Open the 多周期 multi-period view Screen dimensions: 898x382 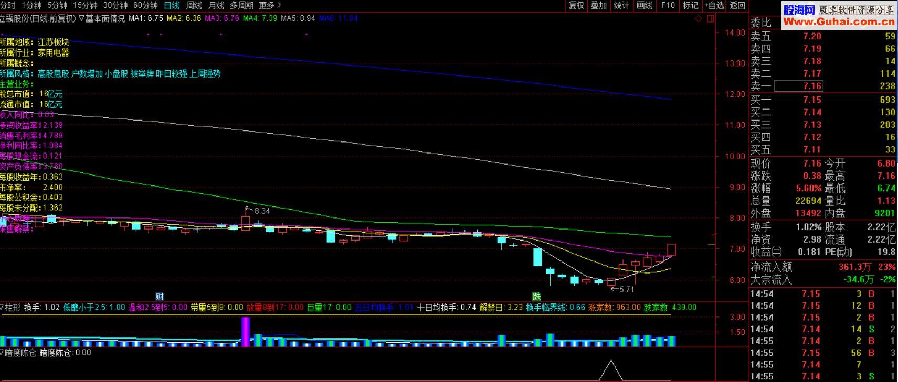point(241,5)
